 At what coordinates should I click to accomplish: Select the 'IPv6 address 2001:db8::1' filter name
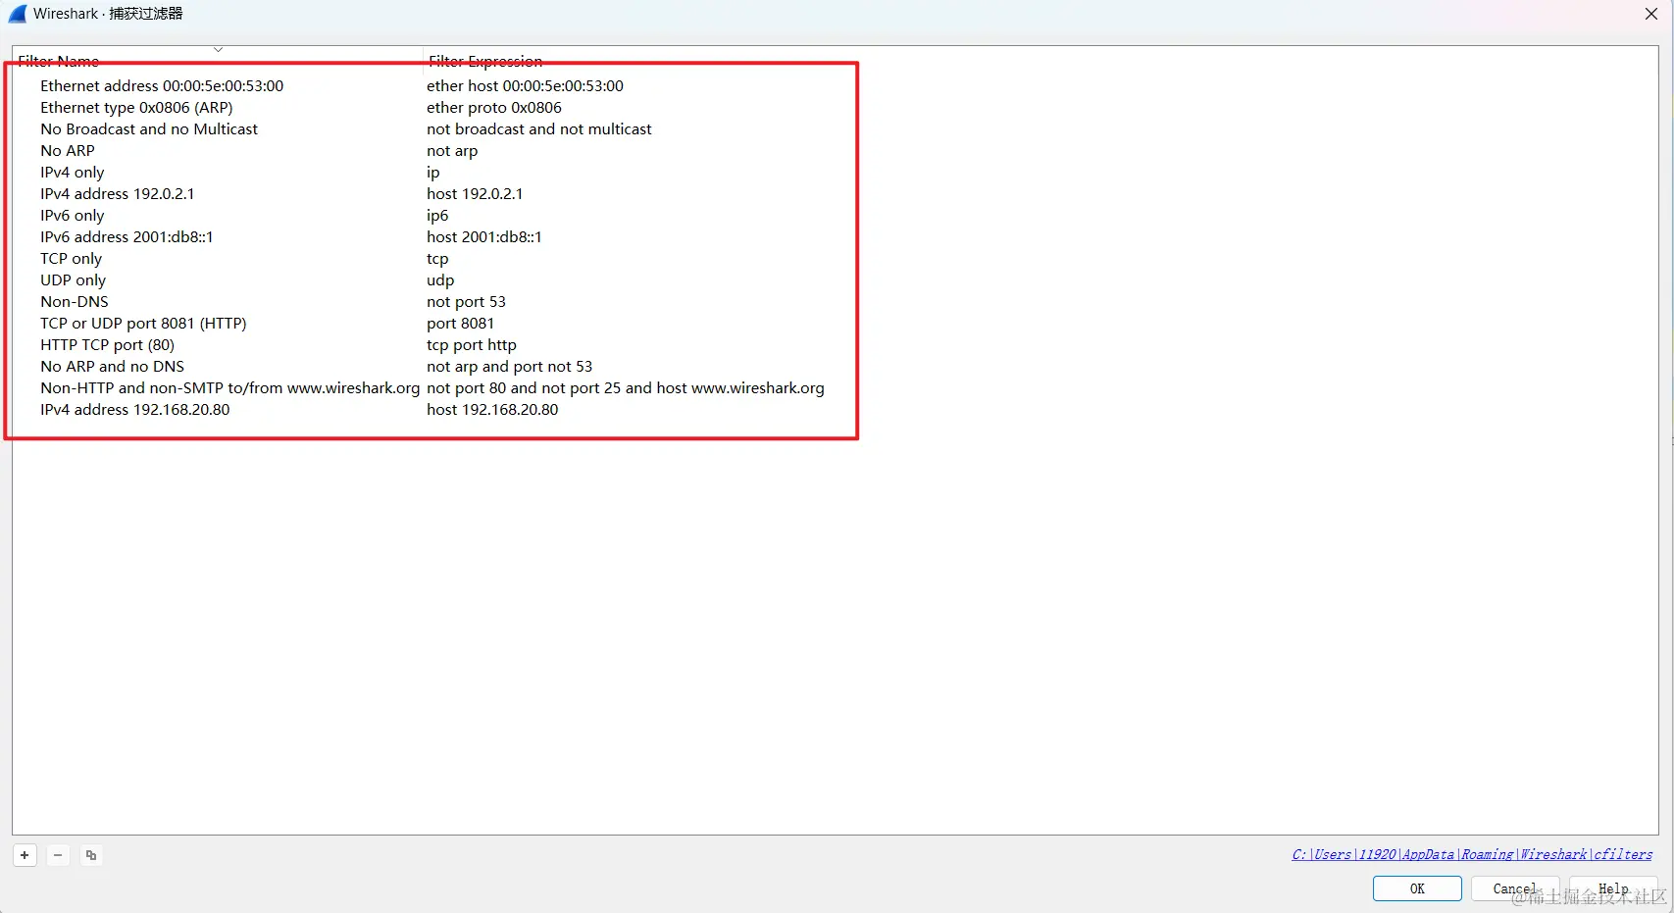pos(127,237)
